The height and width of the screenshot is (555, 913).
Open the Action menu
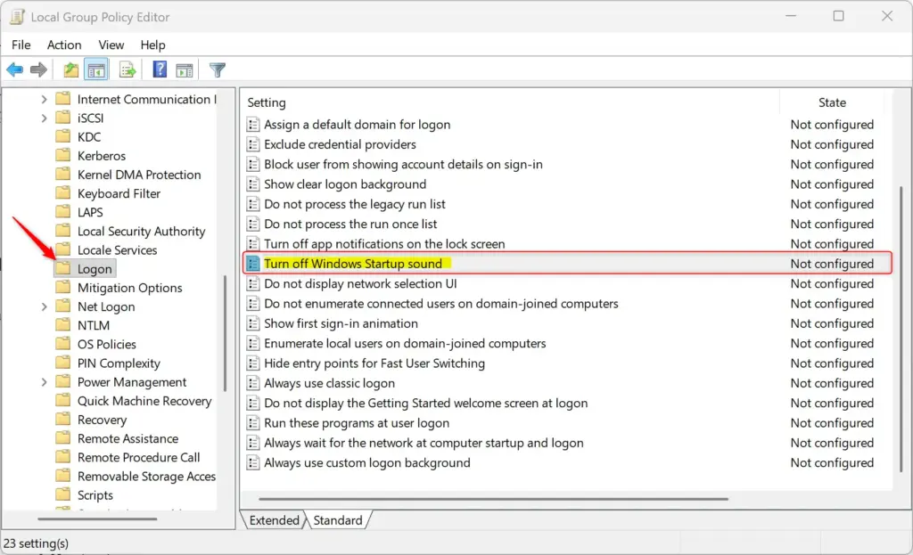[64, 45]
